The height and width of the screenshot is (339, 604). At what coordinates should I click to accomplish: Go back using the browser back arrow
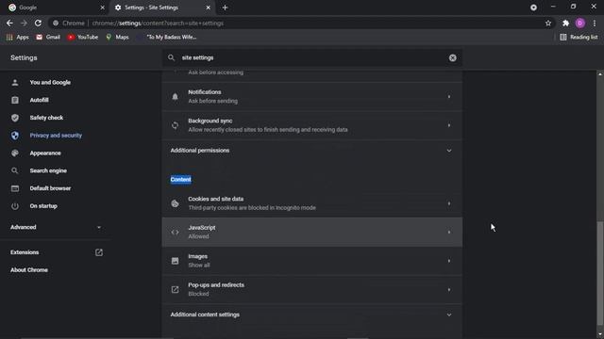9,23
